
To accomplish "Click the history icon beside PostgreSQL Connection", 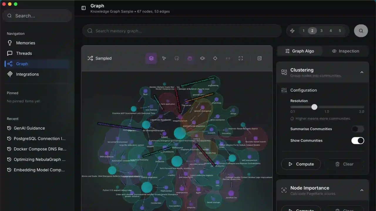I will [9, 139].
